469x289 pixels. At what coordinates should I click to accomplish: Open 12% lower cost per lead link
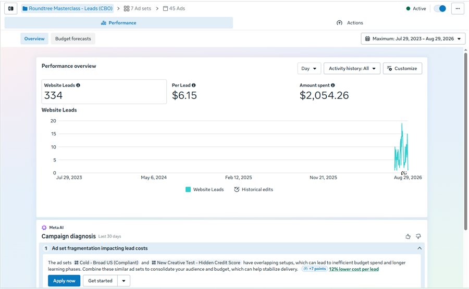click(x=354, y=269)
